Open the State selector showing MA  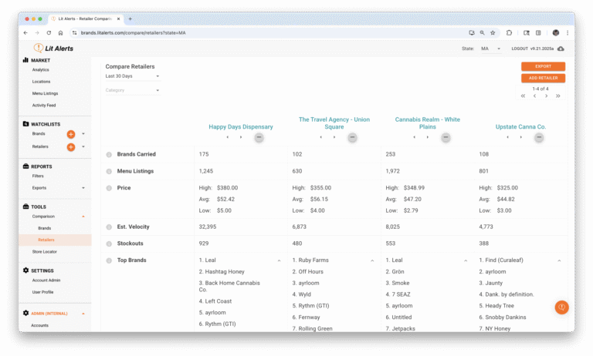[490, 49]
